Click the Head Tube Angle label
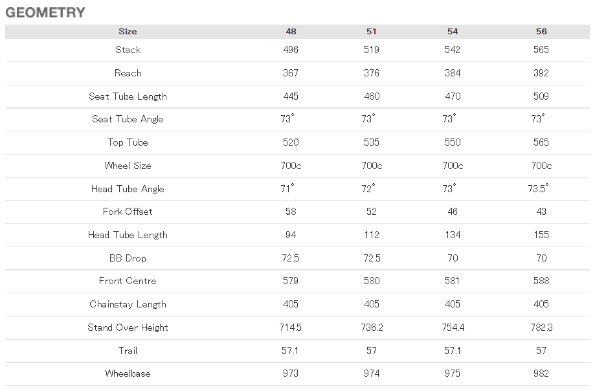This screenshot has width=595, height=389. pyautogui.click(x=128, y=189)
